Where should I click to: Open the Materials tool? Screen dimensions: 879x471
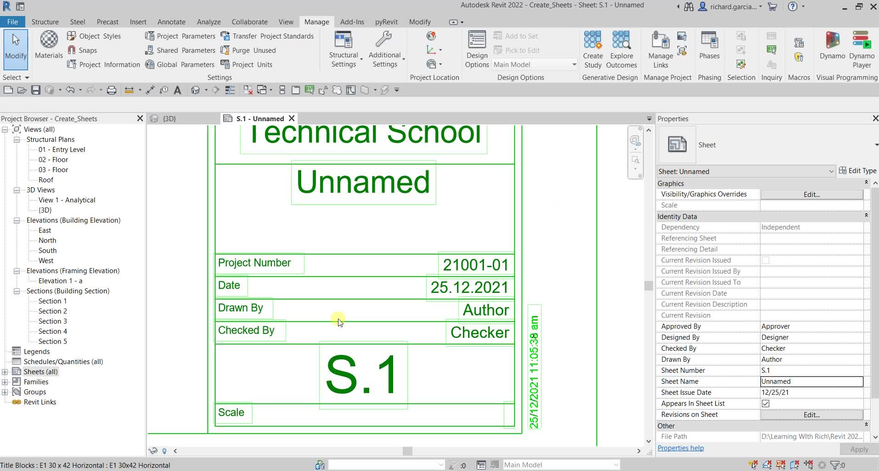tap(49, 45)
